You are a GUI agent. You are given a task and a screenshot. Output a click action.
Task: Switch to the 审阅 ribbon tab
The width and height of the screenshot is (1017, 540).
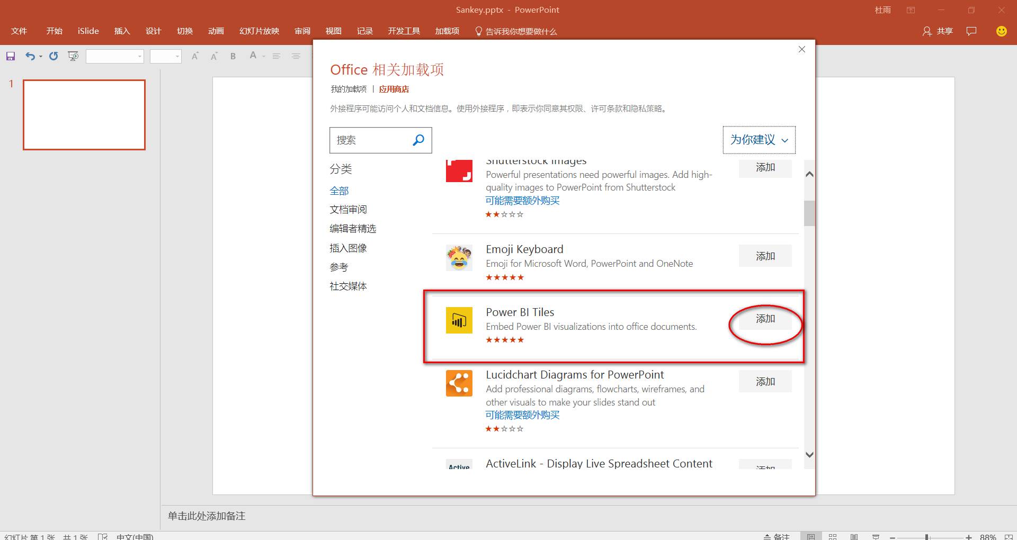click(302, 31)
